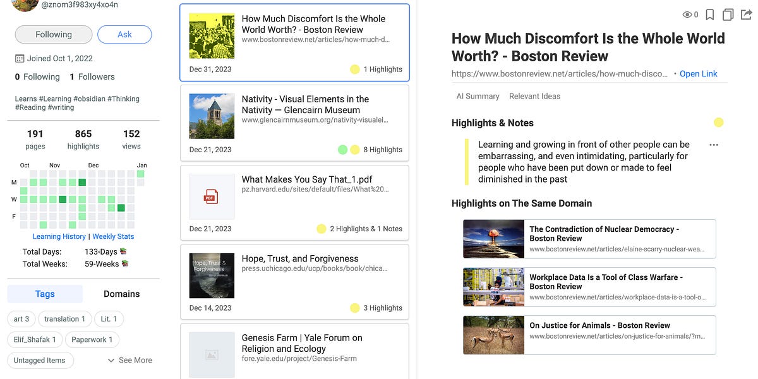Open the Learning History link
This screenshot has height=379, width=758.
(x=59, y=236)
